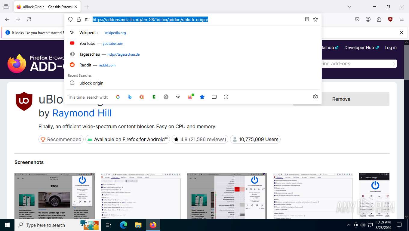Open Firefox account icon
This screenshot has height=231, width=409.
pyautogui.click(x=368, y=19)
